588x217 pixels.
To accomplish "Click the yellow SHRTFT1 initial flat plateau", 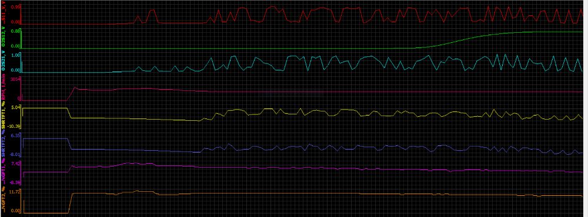I will pyautogui.click(x=45, y=108).
